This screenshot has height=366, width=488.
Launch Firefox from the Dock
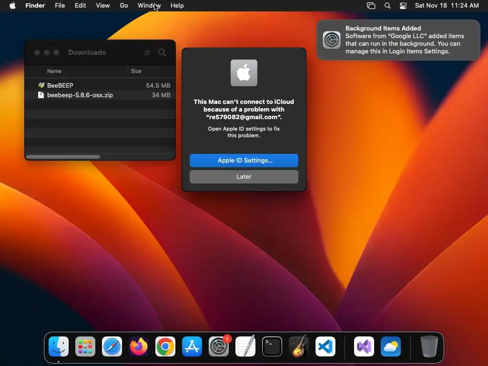139,346
